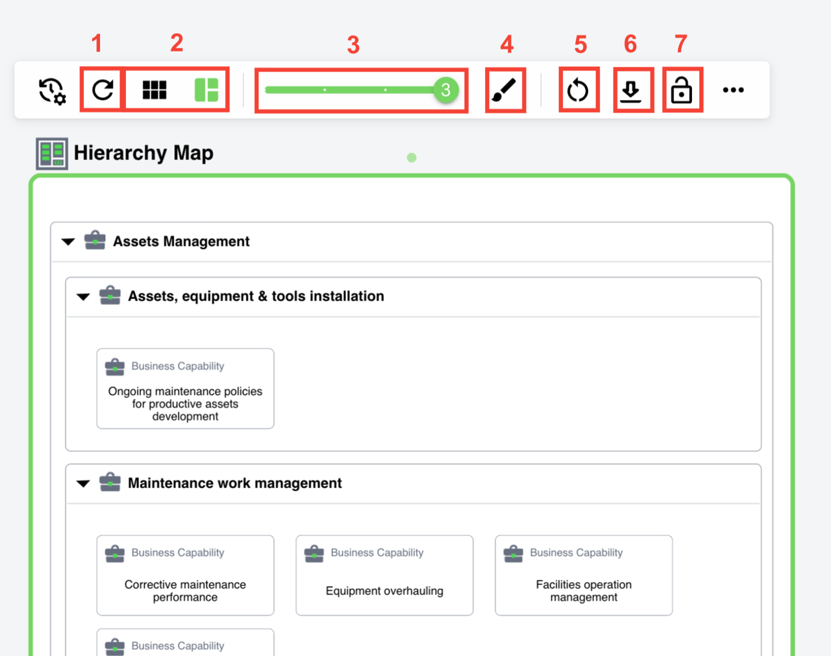
Task: Click the first tick mark on depth slider
Action: [x=325, y=90]
